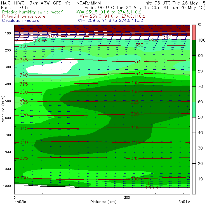Click the left-side '325' contour label
This screenshot has width=207, height=207.
click(x=24, y=102)
